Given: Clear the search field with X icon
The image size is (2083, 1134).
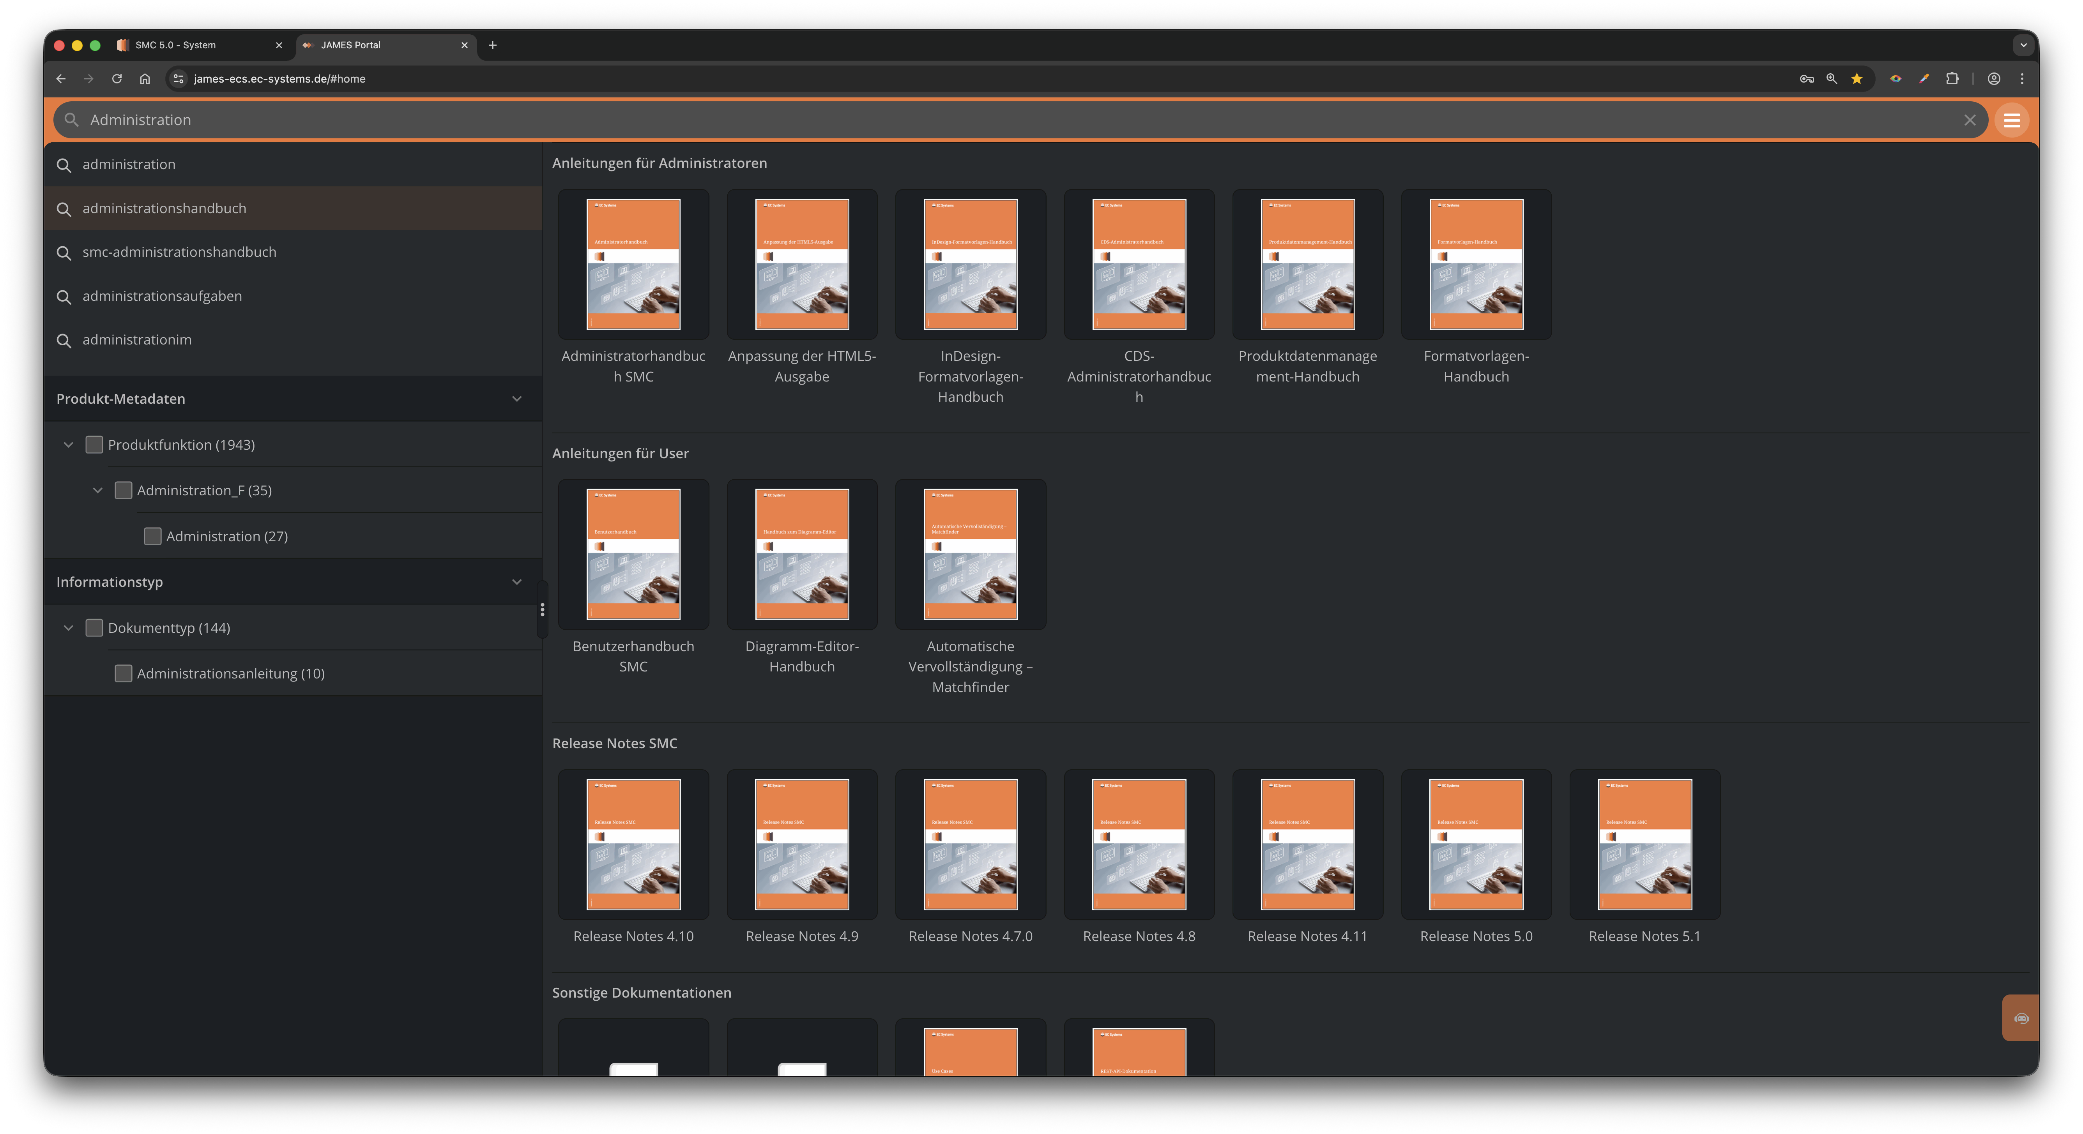Looking at the screenshot, I should 1970,120.
